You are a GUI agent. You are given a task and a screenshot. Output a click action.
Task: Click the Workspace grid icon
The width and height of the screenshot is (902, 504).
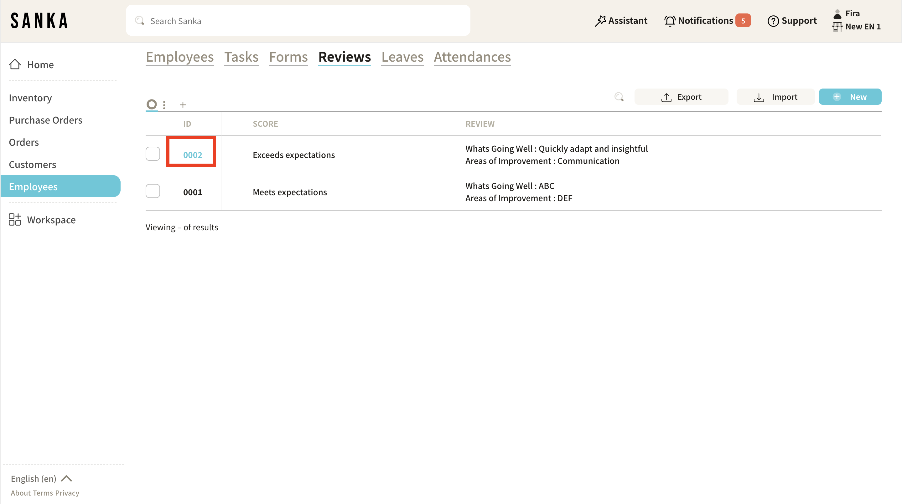15,220
